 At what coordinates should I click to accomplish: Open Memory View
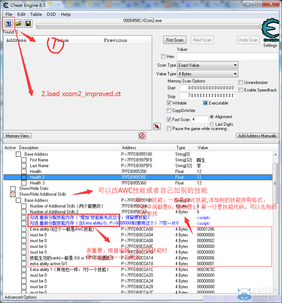click(17, 136)
